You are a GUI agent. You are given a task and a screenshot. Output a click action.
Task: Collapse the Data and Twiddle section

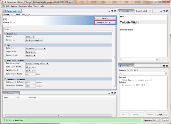[6, 60]
